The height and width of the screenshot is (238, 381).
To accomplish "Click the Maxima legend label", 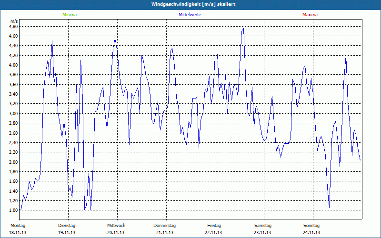I will (310, 15).
